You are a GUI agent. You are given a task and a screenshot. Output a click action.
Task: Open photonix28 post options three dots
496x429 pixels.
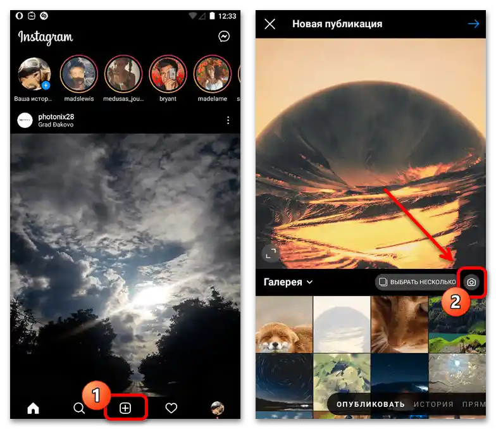tap(228, 120)
